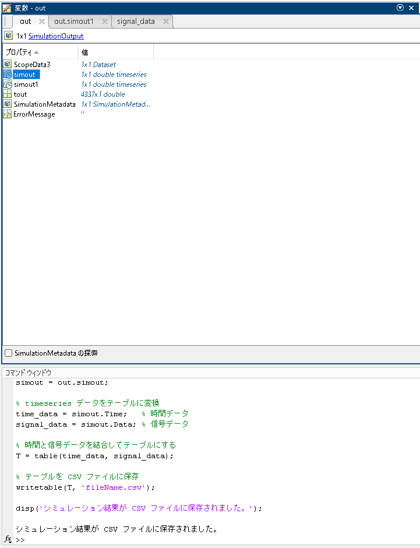Click the final output message line
This screenshot has width=420, height=548.
point(117,529)
